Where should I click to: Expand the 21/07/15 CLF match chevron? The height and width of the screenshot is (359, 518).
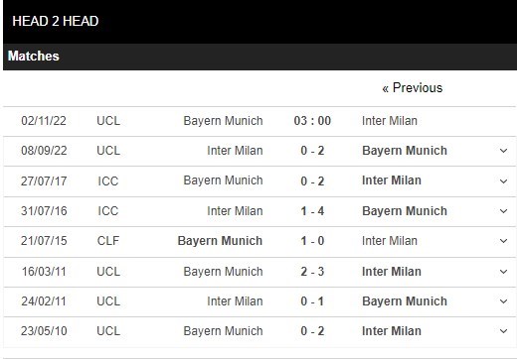(503, 241)
